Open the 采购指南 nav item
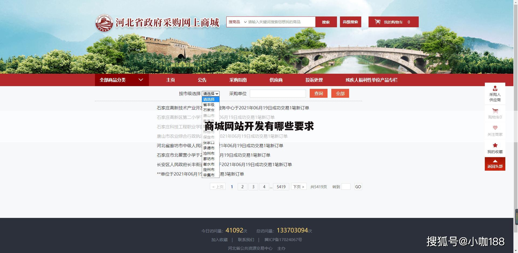518x253 pixels. pos(238,80)
